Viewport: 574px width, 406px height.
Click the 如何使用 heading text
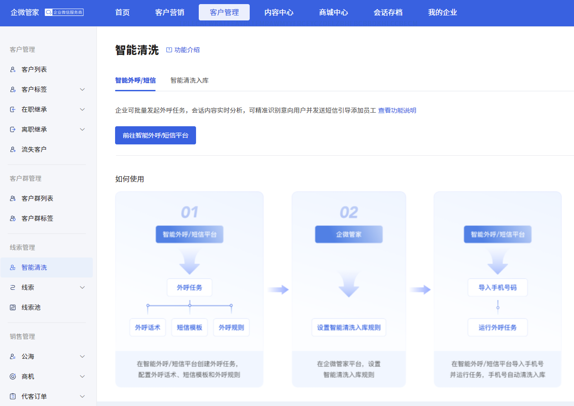pos(130,179)
